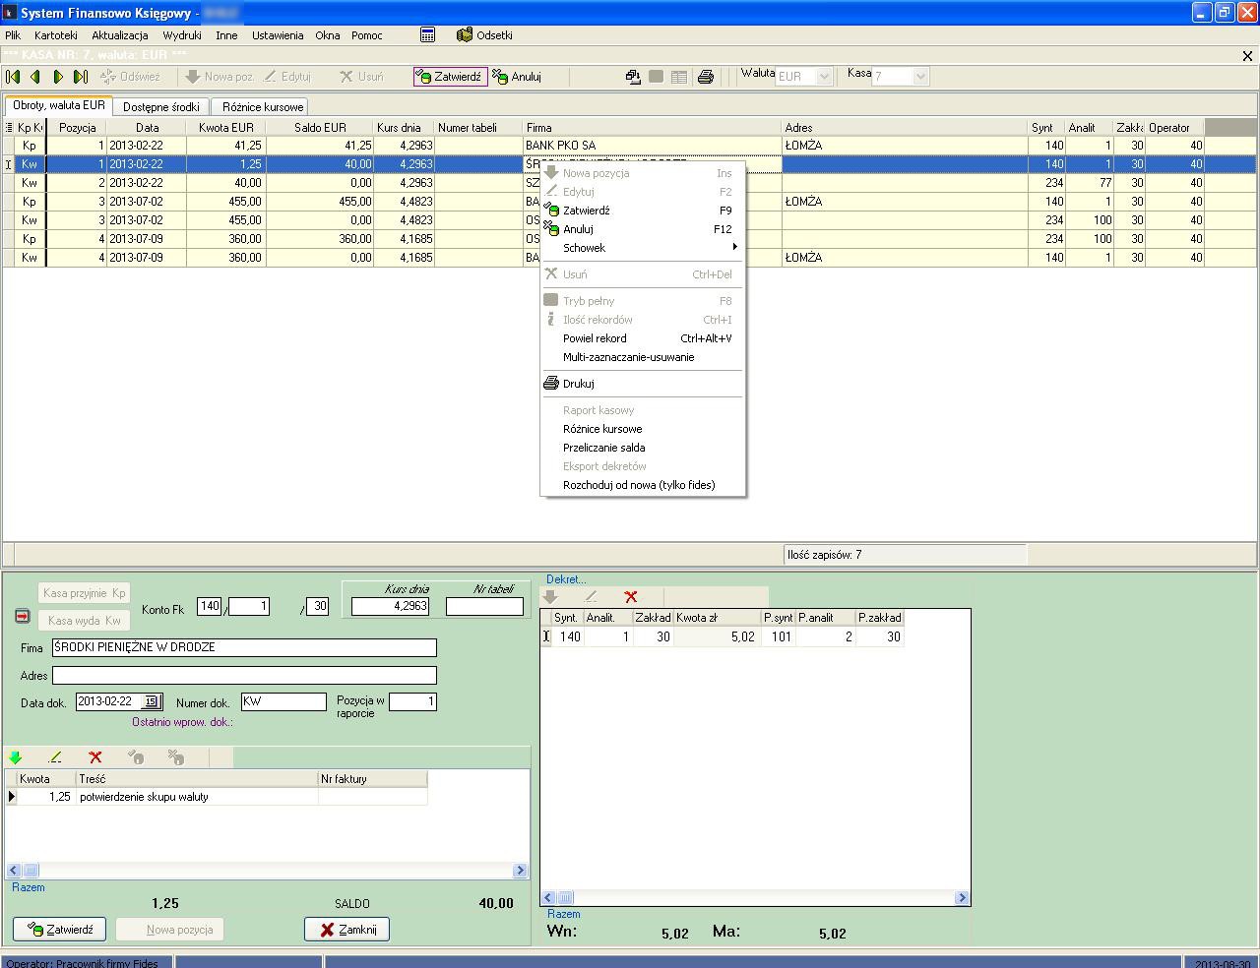Image resolution: width=1260 pixels, height=968 pixels.
Task: Jump to last record arrow
Action: point(81,77)
